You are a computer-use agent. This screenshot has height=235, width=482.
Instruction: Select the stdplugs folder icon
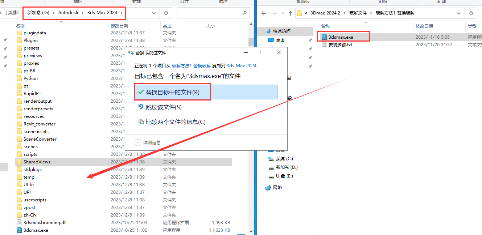click(20, 169)
